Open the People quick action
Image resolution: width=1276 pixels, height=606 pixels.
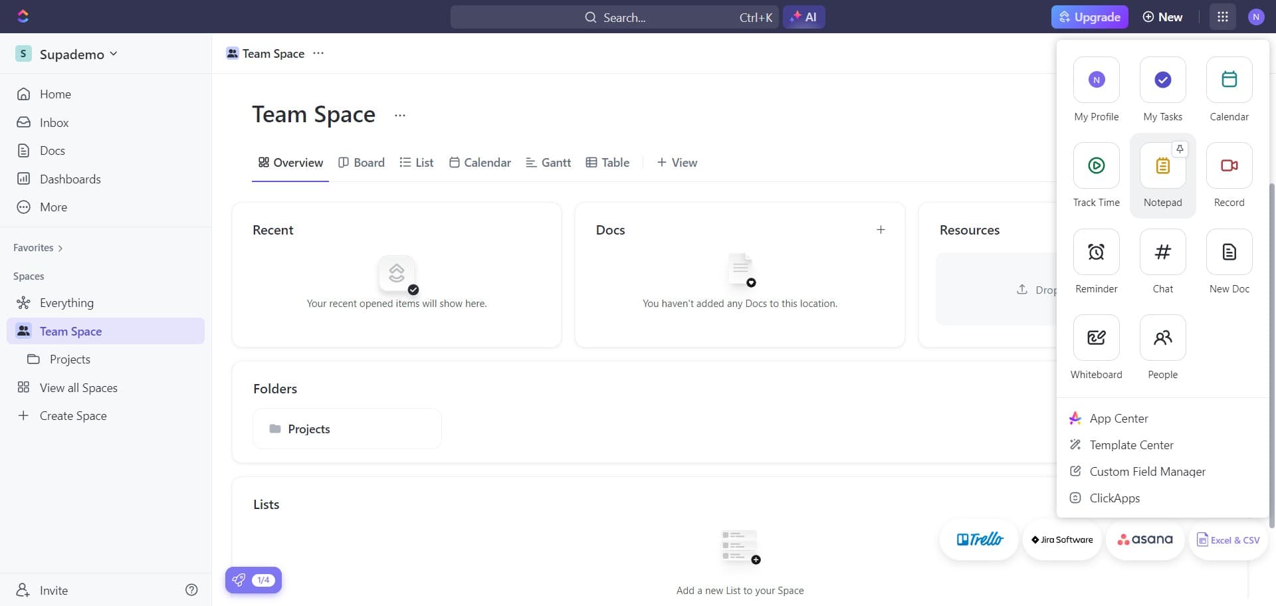1162,338
